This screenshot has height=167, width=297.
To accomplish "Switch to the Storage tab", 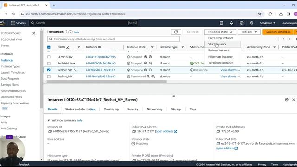I will pos(176,109).
